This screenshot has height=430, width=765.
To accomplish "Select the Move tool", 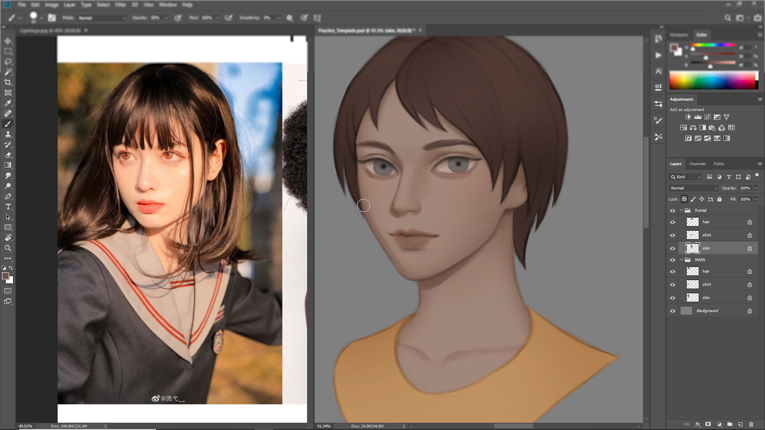I will (8, 41).
